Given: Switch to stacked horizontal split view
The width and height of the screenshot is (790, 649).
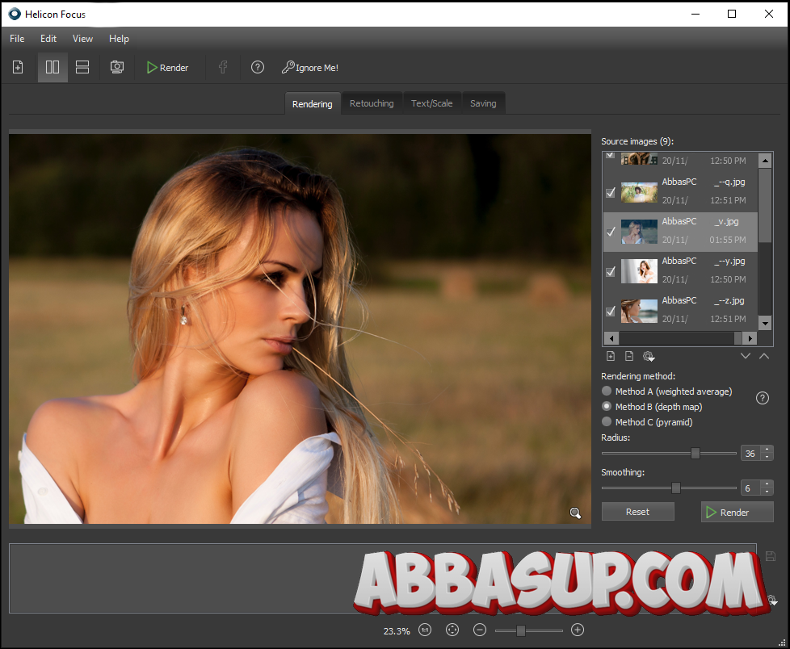Looking at the screenshot, I should click(82, 67).
